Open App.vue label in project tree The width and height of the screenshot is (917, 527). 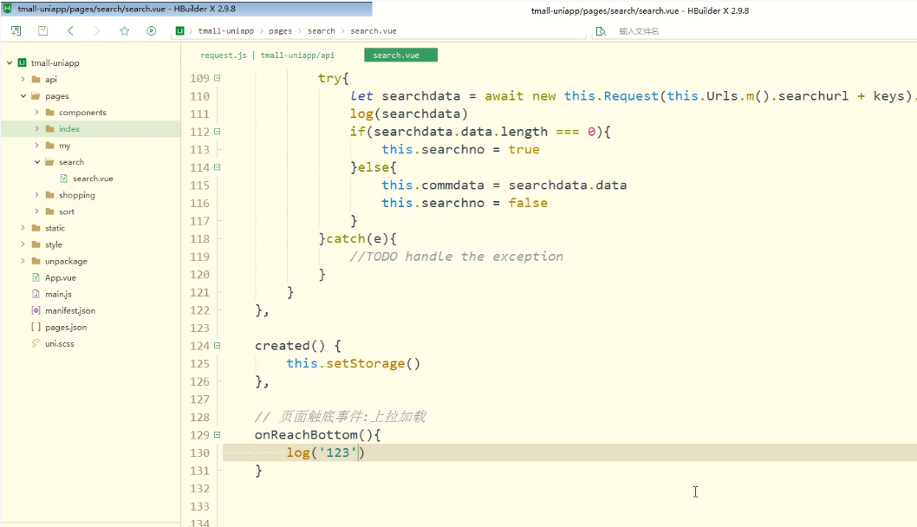coord(60,278)
